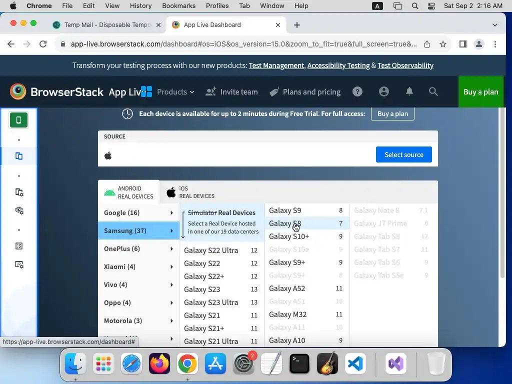Image resolution: width=512 pixels, height=384 pixels.
Task: Switch to iOS Real Devices tab
Action: point(190,192)
